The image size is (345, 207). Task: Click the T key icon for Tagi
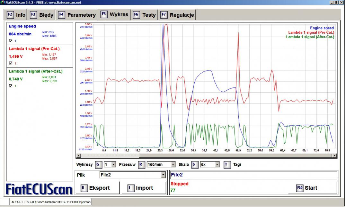tap(227, 164)
